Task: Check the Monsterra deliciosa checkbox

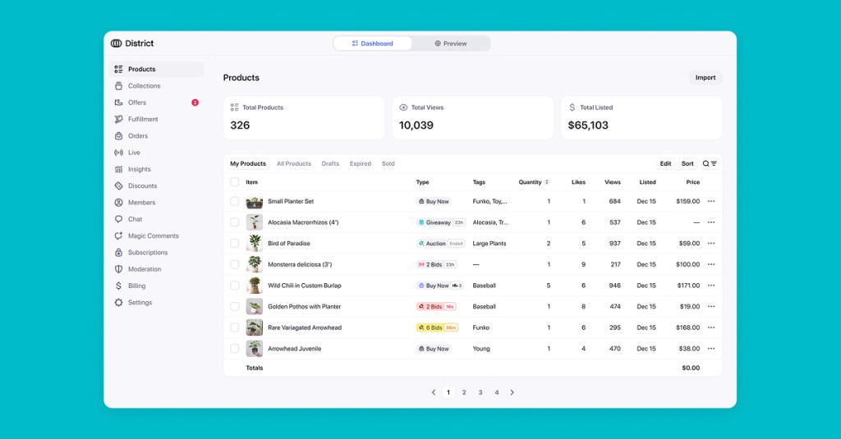Action: pos(234,264)
